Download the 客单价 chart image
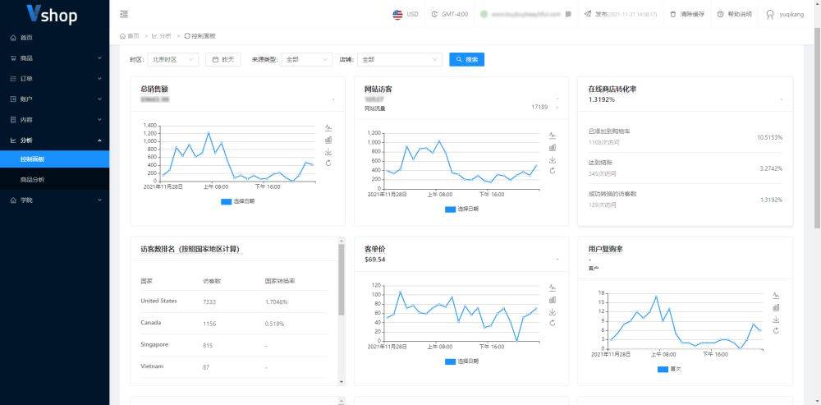This screenshot has height=405, width=821. [x=553, y=311]
